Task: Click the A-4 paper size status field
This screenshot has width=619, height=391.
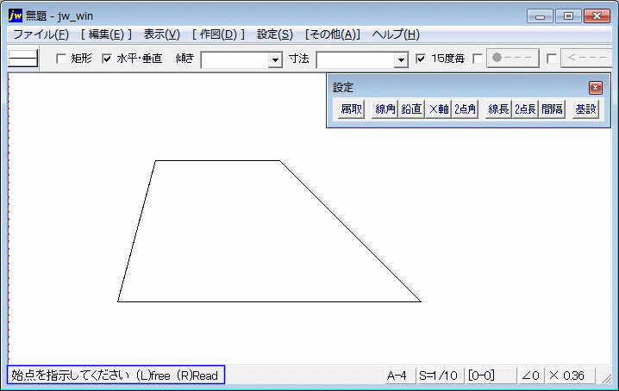Action: (400, 375)
